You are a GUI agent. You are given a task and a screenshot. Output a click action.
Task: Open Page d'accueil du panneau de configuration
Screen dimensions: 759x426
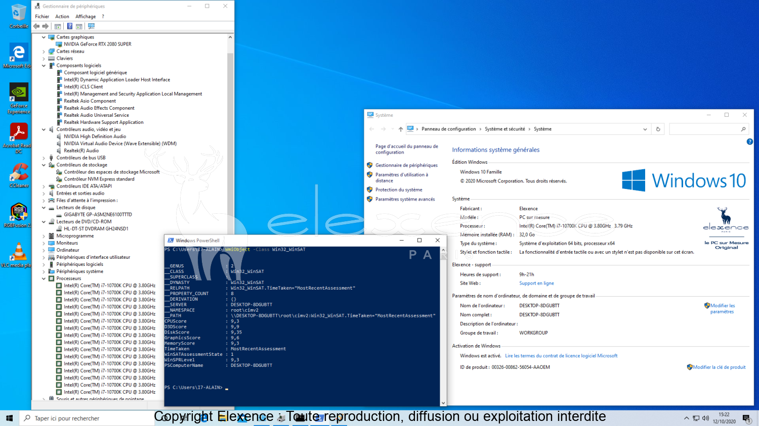(x=406, y=149)
